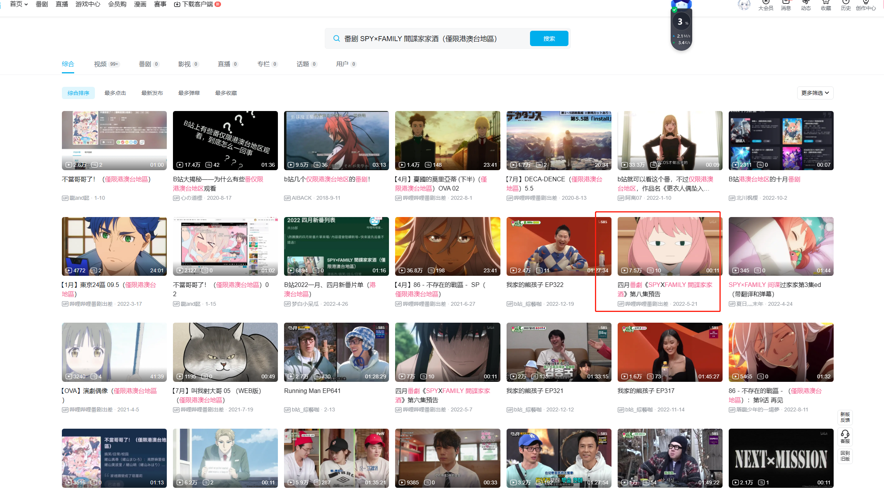Click the blue 搜索 button
This screenshot has width=884, height=489.
549,38
